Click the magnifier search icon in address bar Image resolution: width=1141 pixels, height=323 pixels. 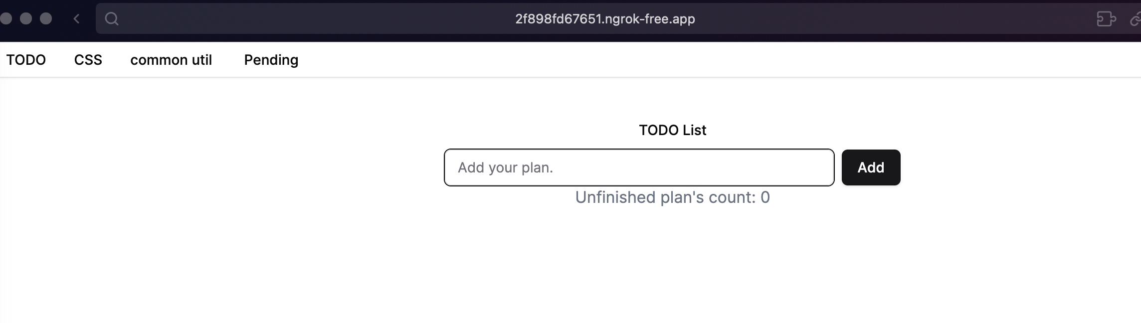coord(112,19)
